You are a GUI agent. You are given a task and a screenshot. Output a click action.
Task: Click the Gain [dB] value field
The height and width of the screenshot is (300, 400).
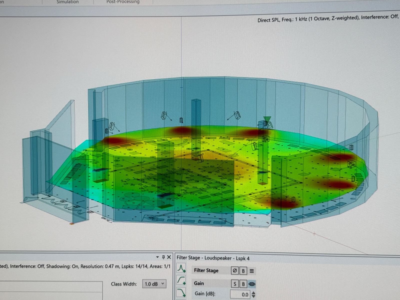click(240, 294)
